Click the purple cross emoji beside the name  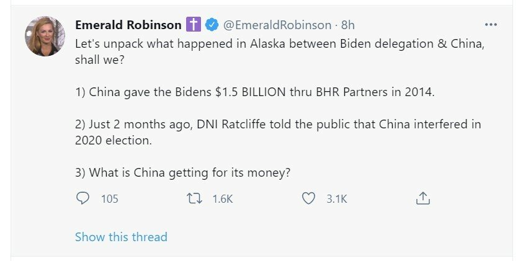click(193, 25)
